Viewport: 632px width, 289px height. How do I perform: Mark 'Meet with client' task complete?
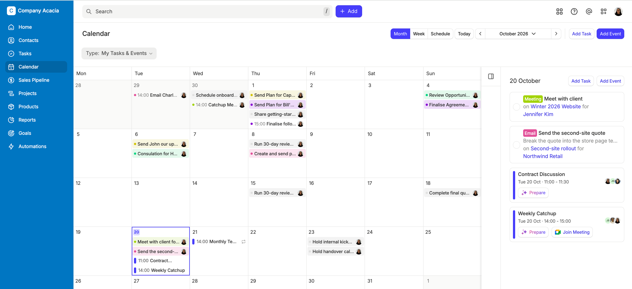516,107
